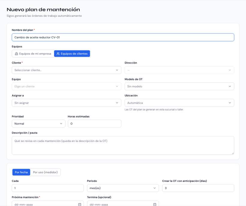
Task: Click the Descripción textarea resize handle
Action: tap(233, 153)
